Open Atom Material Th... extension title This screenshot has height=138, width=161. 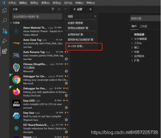pyautogui.click(x=35, y=28)
